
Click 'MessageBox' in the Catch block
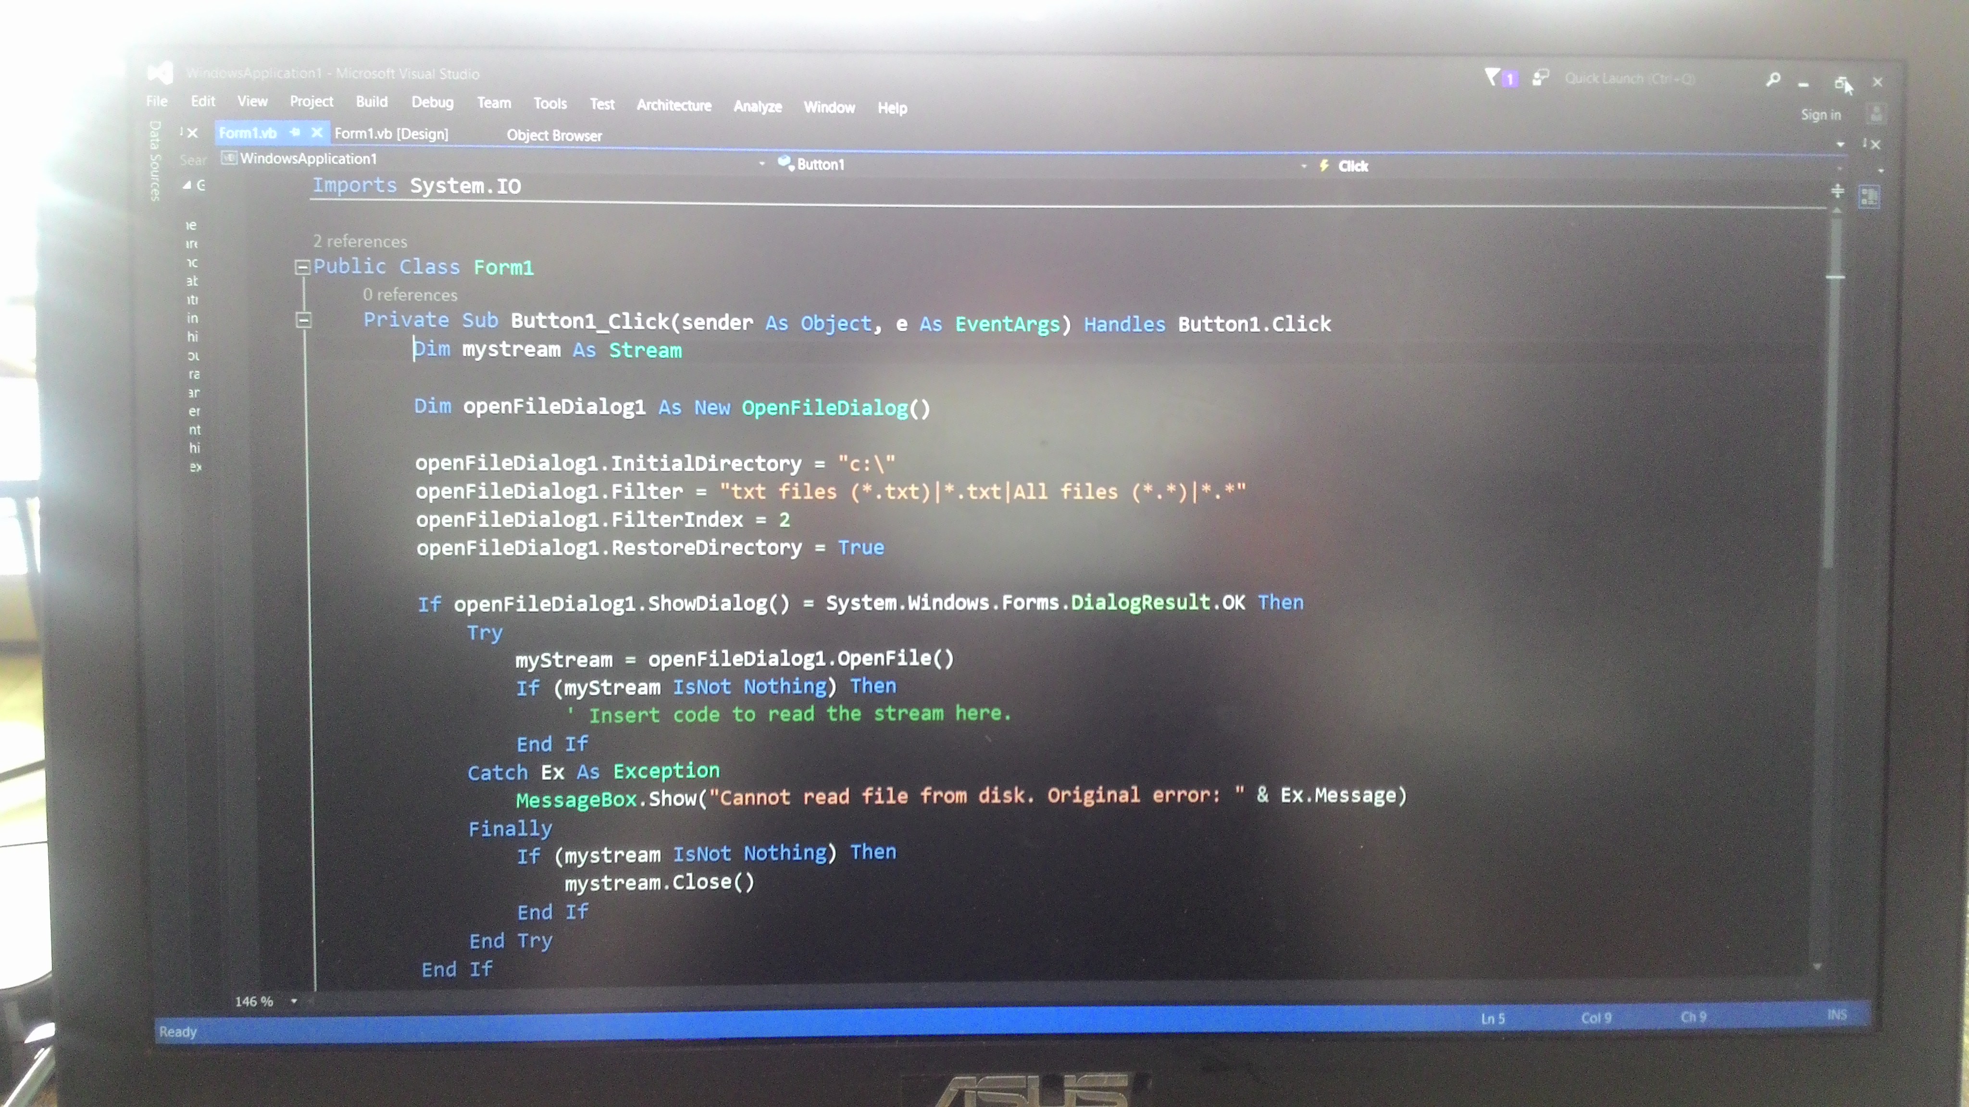576,800
